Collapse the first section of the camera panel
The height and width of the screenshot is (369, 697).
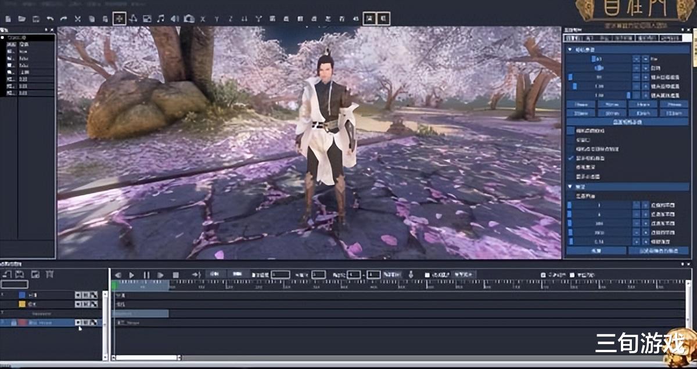coord(570,50)
